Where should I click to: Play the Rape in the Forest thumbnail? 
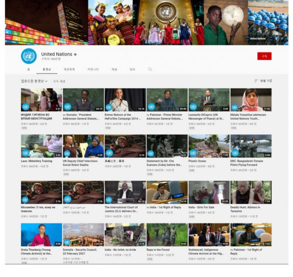click(x=167, y=235)
